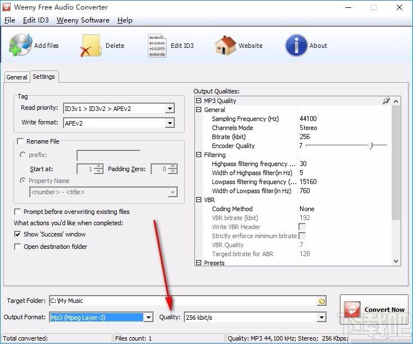Open the Property Name pattern dropdown
This screenshot has height=344, width=413.
(x=173, y=192)
